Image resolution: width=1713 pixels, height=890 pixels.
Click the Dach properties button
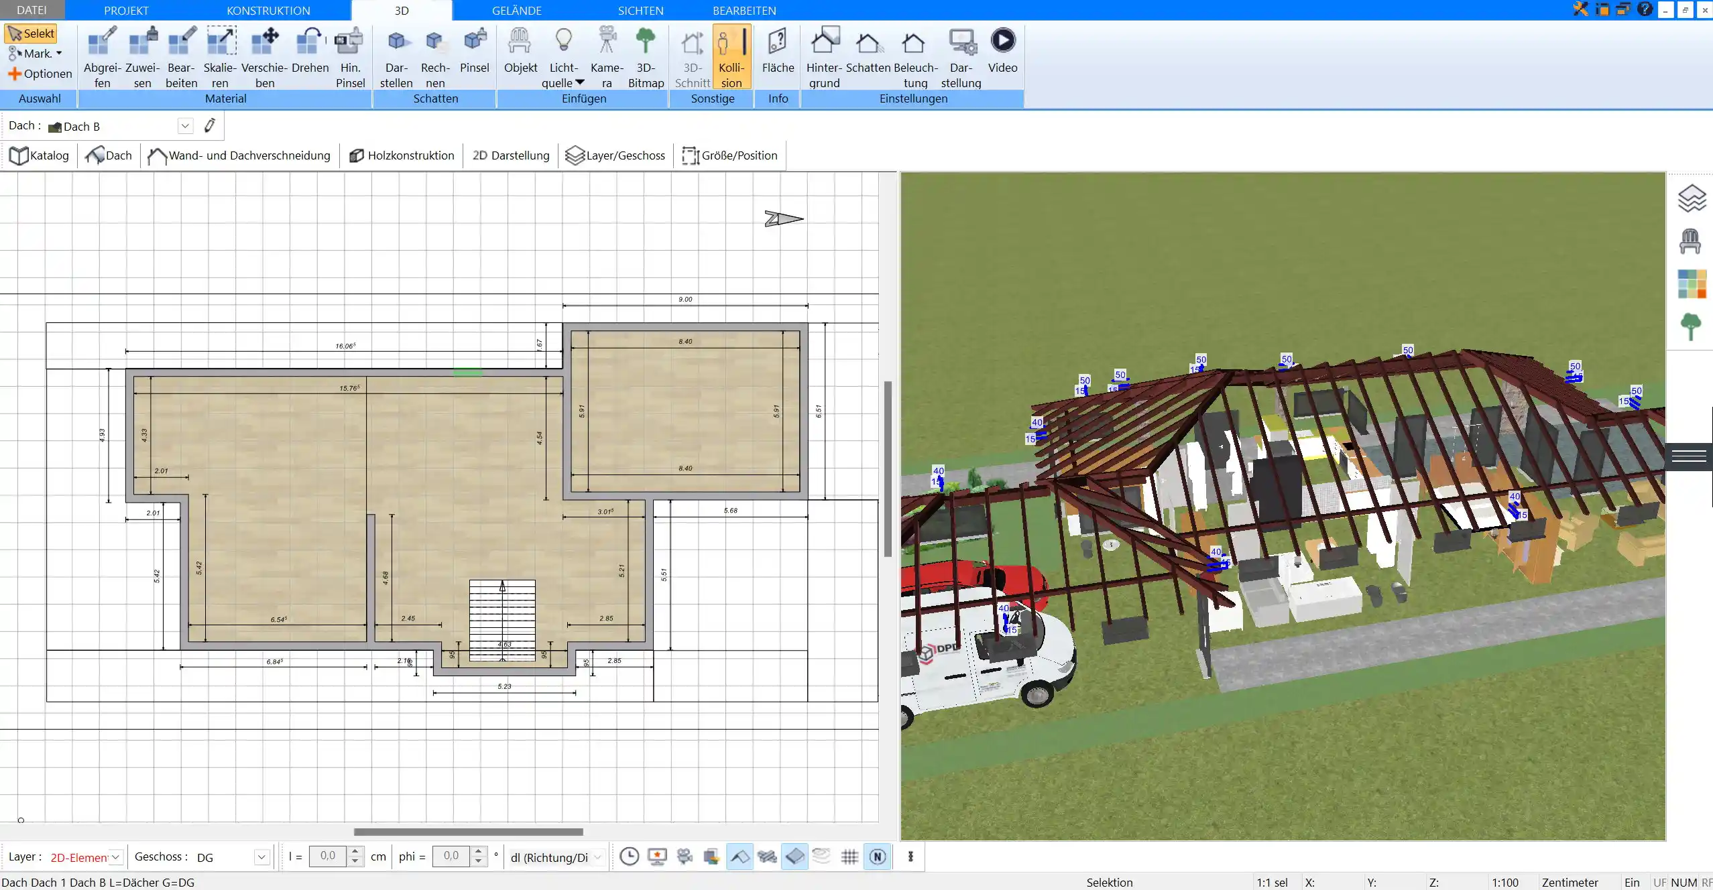(109, 155)
